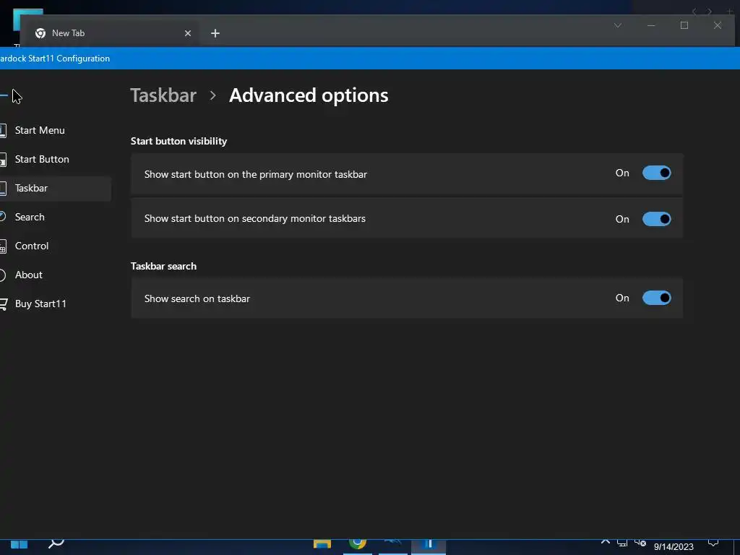Close the Chrome New Tab
Screen dimensions: 740x555
pyautogui.click(x=188, y=33)
